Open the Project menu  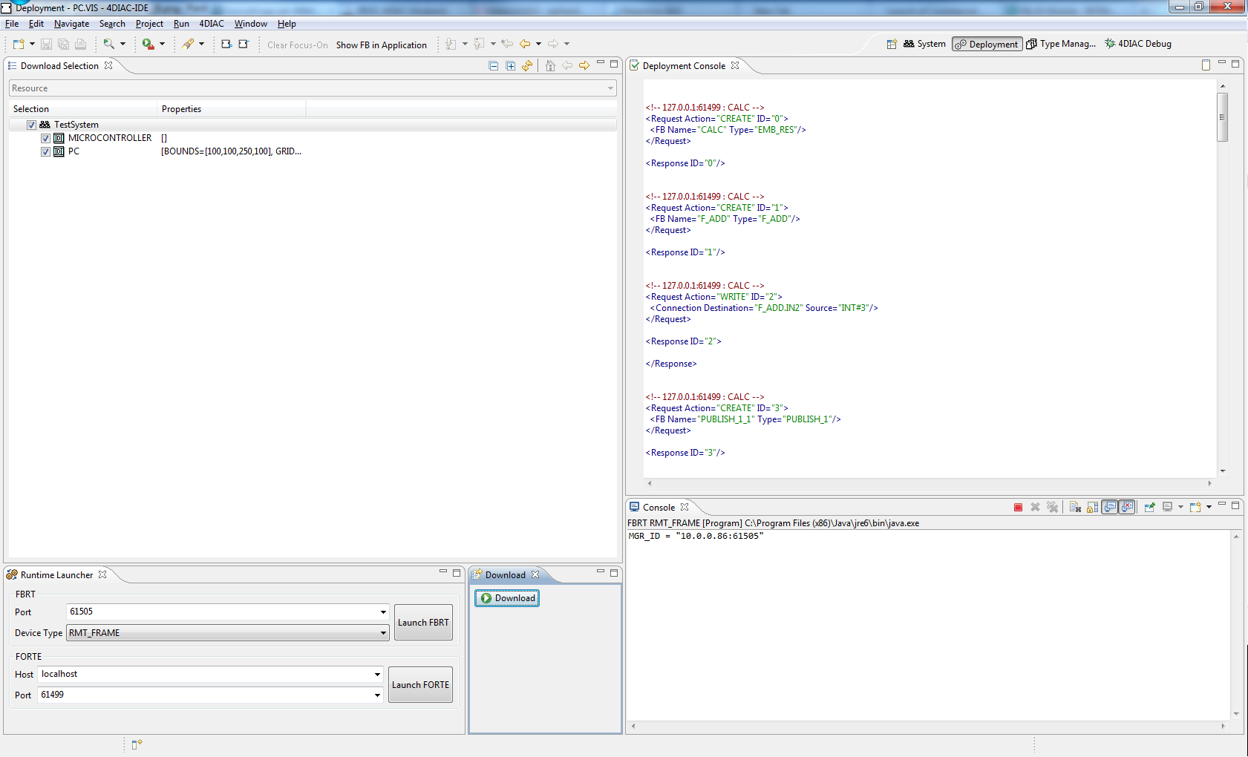[149, 24]
